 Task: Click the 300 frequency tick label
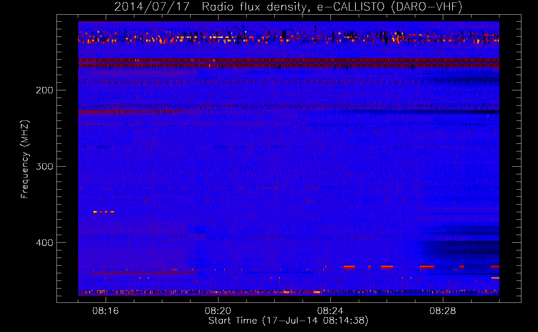(x=45, y=166)
